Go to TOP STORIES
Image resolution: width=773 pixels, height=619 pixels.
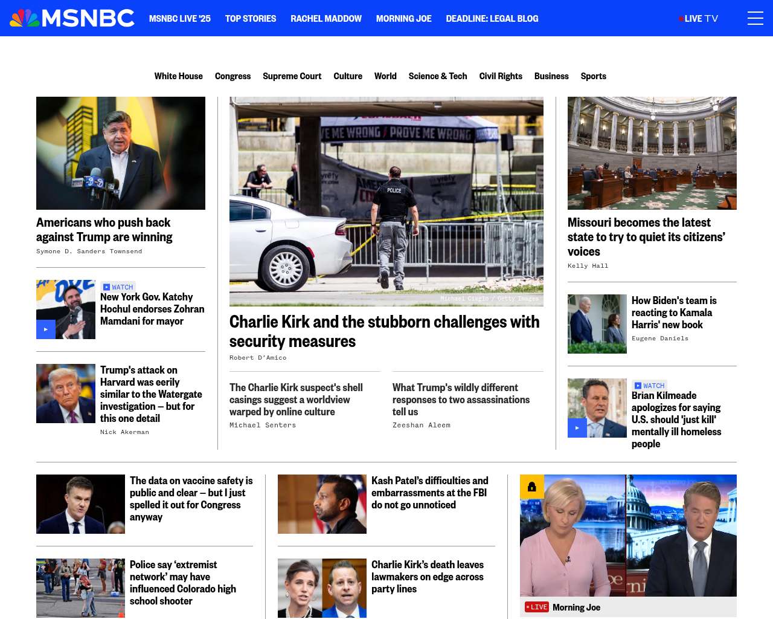tap(251, 19)
